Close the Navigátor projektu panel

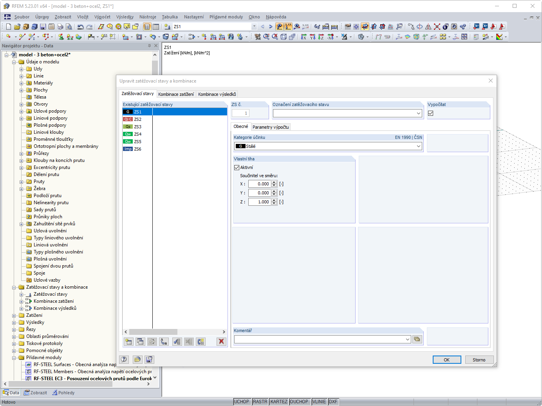156,46
